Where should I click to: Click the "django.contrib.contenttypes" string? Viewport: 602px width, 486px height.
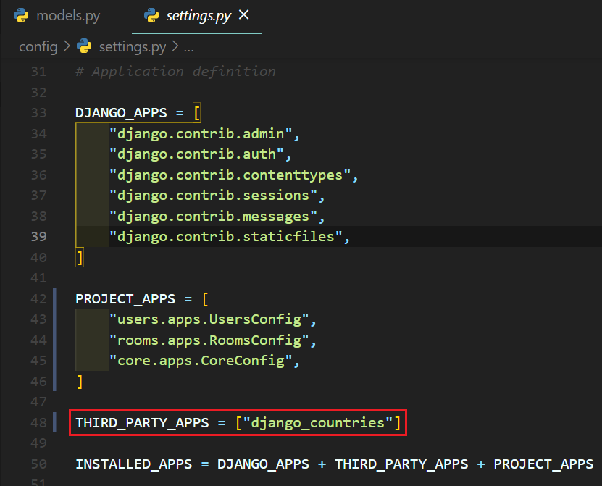tap(230, 175)
